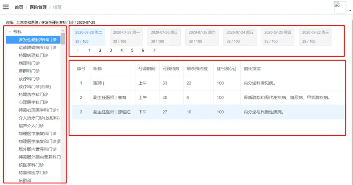Click the department tree scrollbar thumb
This screenshot has width=353, height=185.
click(63, 39)
